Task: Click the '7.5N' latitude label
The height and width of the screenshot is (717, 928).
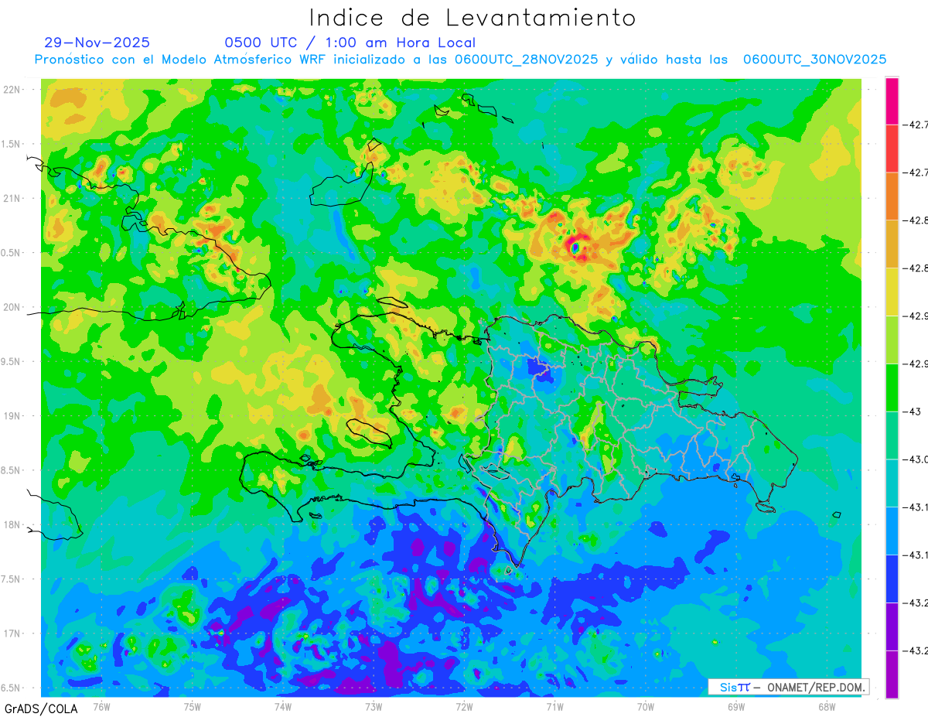Action: [12, 579]
